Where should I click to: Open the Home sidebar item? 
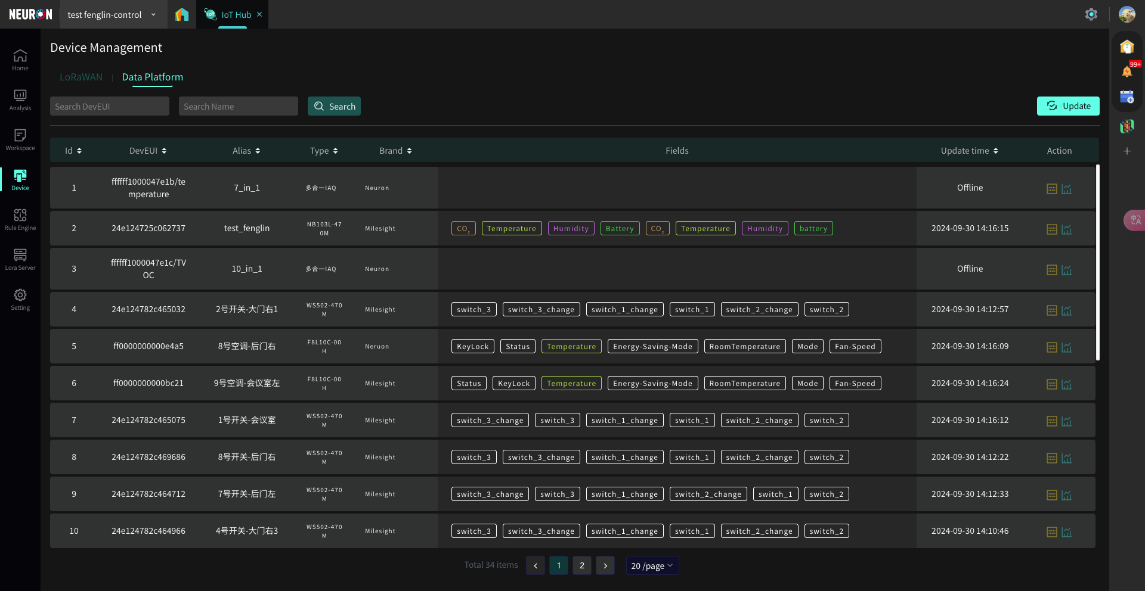tap(20, 60)
